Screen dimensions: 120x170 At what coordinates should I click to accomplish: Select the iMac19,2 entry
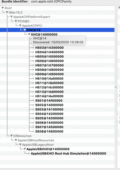click(16, 12)
